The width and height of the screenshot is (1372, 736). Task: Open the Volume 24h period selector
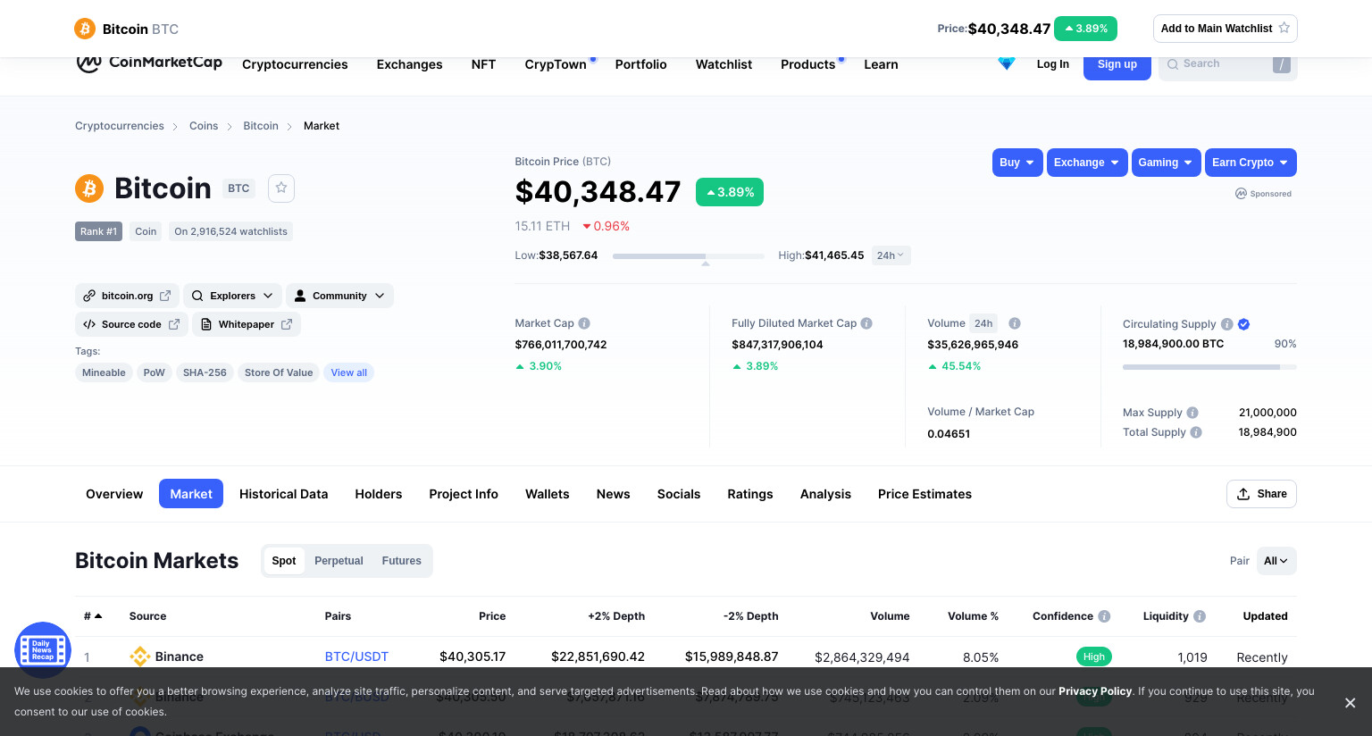(x=983, y=323)
